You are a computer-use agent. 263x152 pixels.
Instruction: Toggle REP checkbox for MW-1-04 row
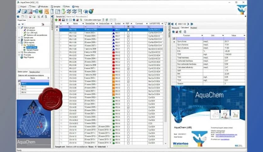coord(128,36)
